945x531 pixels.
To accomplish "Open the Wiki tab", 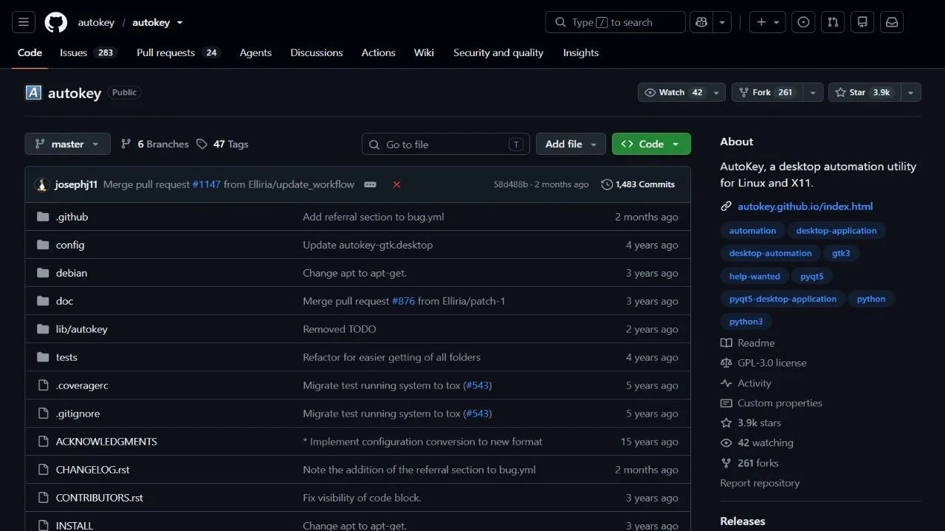I will (x=424, y=52).
